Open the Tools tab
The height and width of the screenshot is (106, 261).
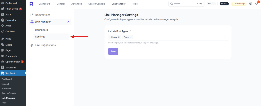coord(135,4)
